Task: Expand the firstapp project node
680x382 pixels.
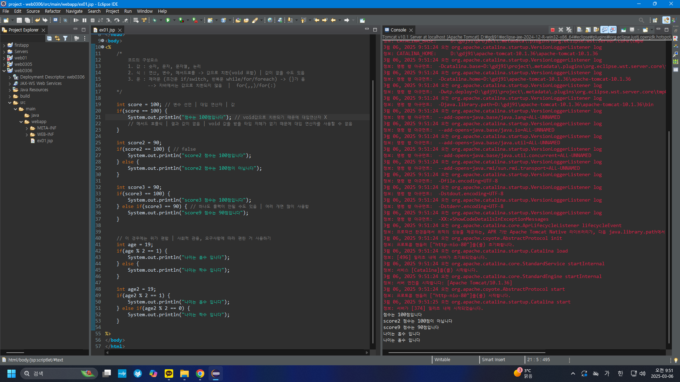Action: [x=4, y=45]
